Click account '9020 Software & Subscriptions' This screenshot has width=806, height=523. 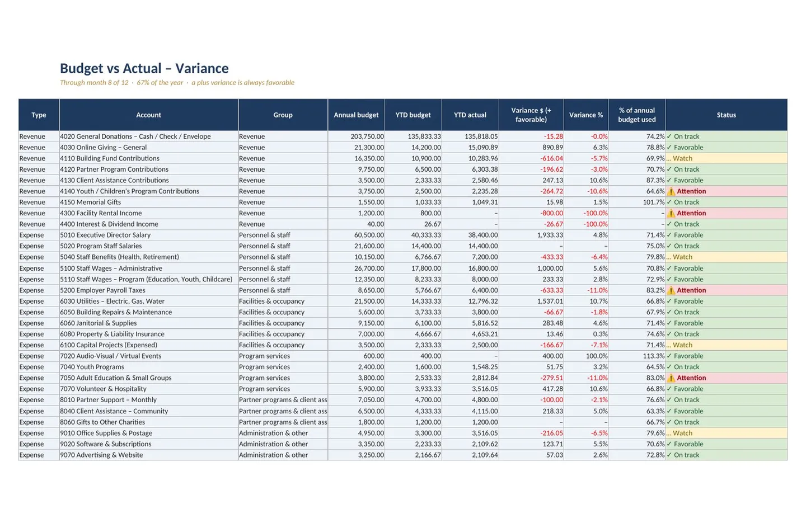[148, 444]
